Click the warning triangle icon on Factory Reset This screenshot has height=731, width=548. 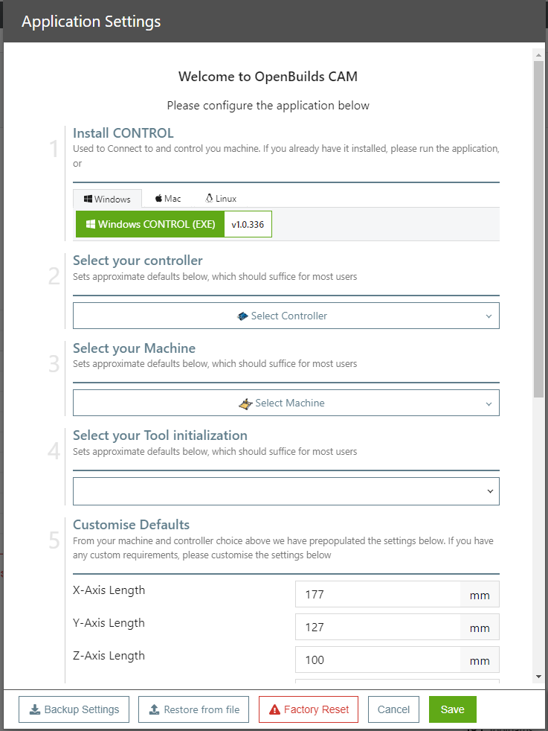(x=274, y=709)
